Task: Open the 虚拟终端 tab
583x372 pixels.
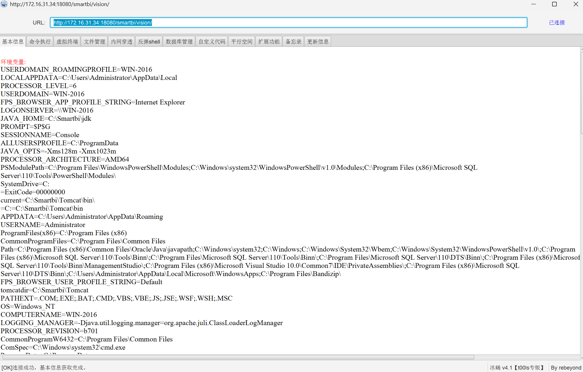Action: click(x=67, y=41)
